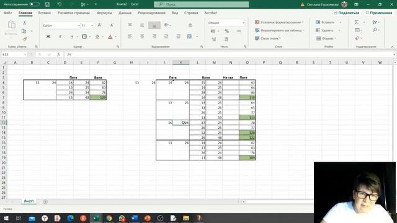Click the Copy icon in clipboard group

[24, 31]
